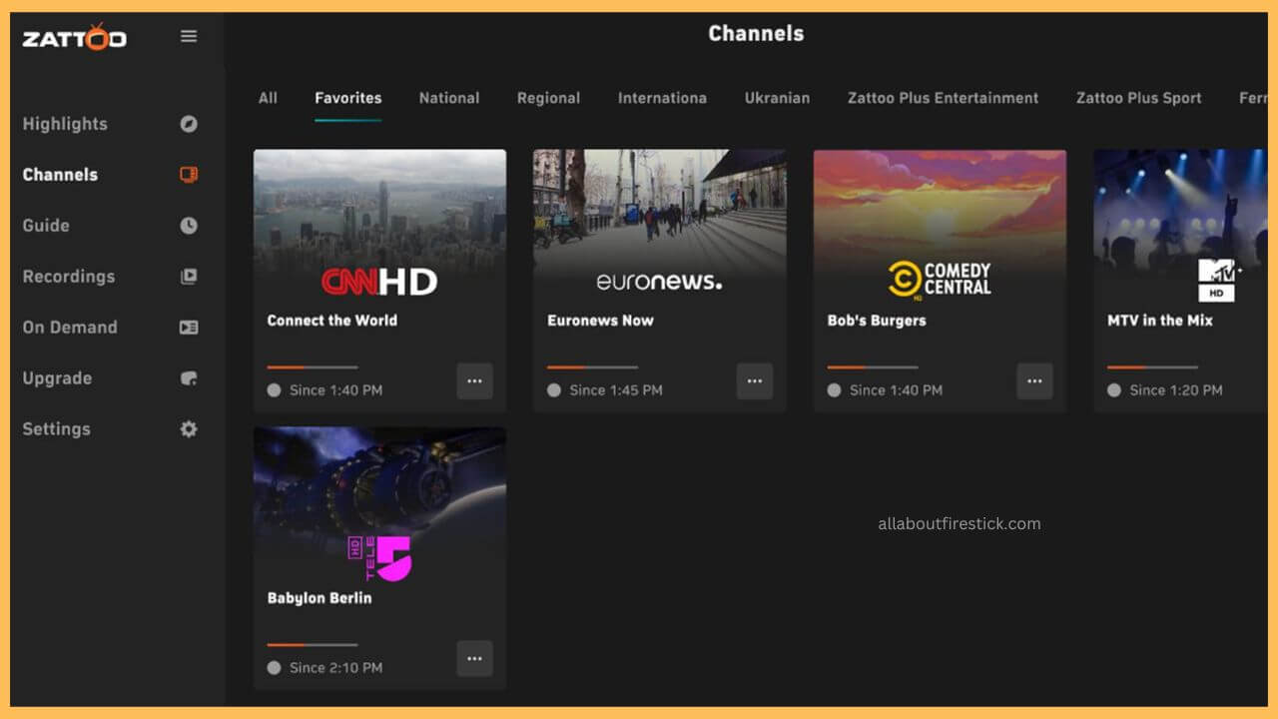
Task: Open more options for Babylon Berlin card
Action: [474, 659]
